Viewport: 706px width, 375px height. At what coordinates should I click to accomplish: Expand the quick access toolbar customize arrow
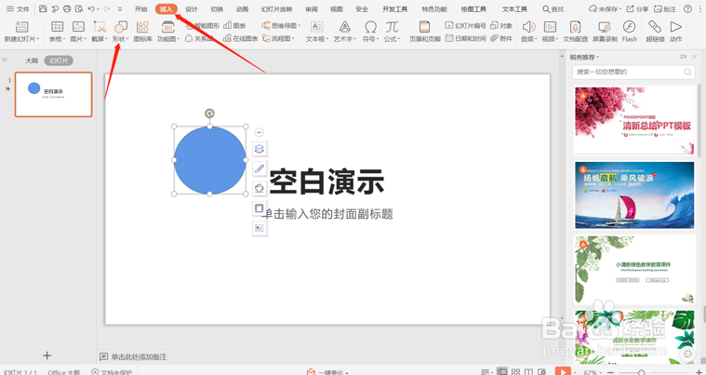[x=120, y=9]
